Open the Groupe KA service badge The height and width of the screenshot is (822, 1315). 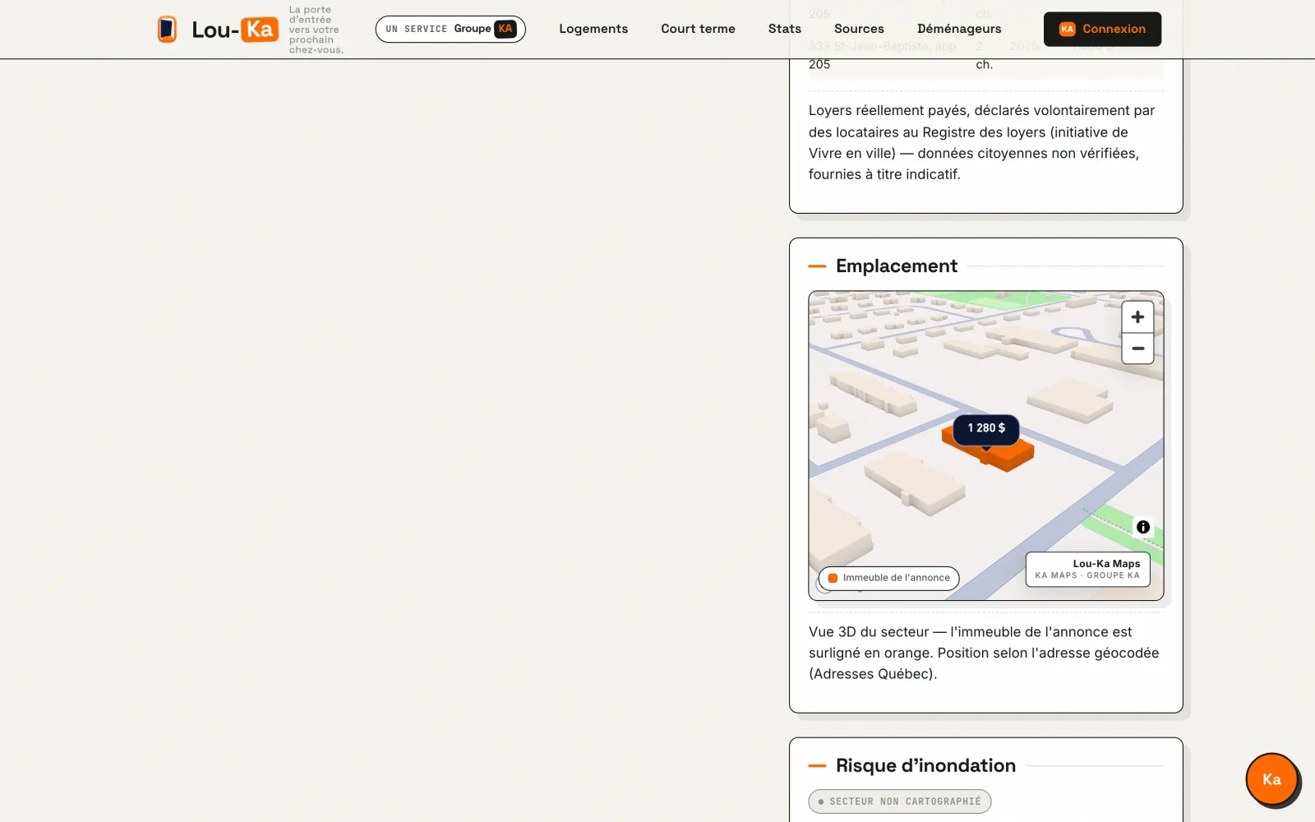tap(450, 29)
